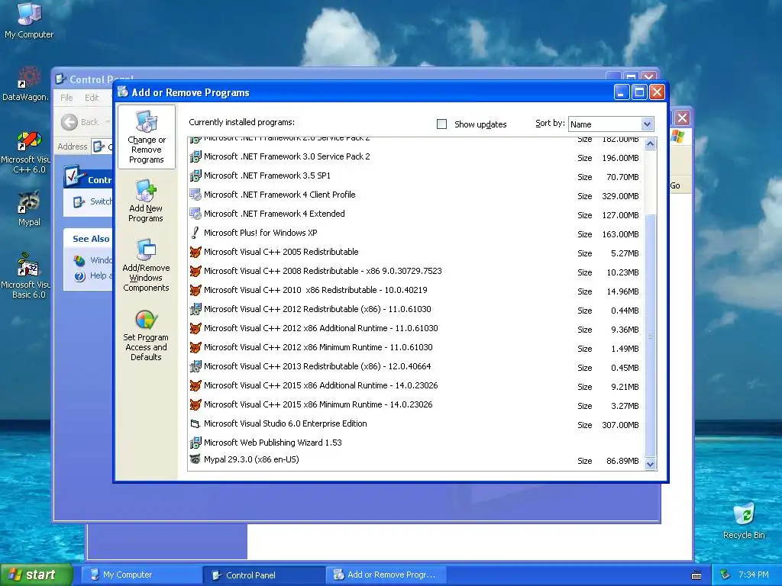
Task: Select Microsoft .NET Framework 3.5 SP1 entry
Action: pyautogui.click(x=416, y=176)
